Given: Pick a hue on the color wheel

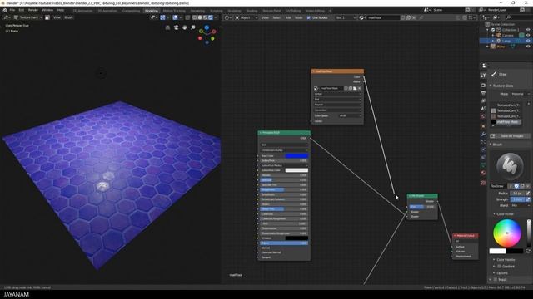Looking at the screenshot, I should coord(507,233).
